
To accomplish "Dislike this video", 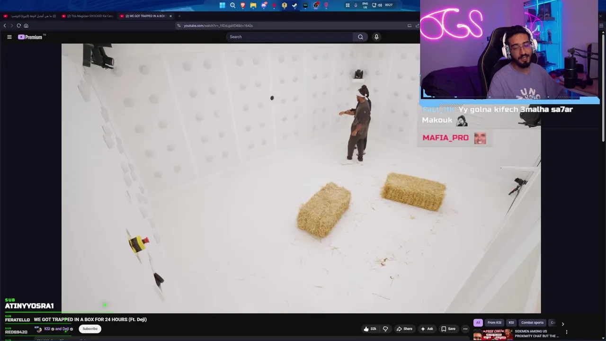I will coord(385,329).
